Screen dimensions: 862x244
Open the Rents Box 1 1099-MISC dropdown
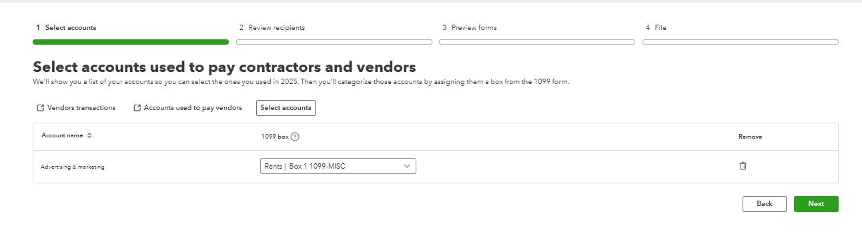point(338,166)
